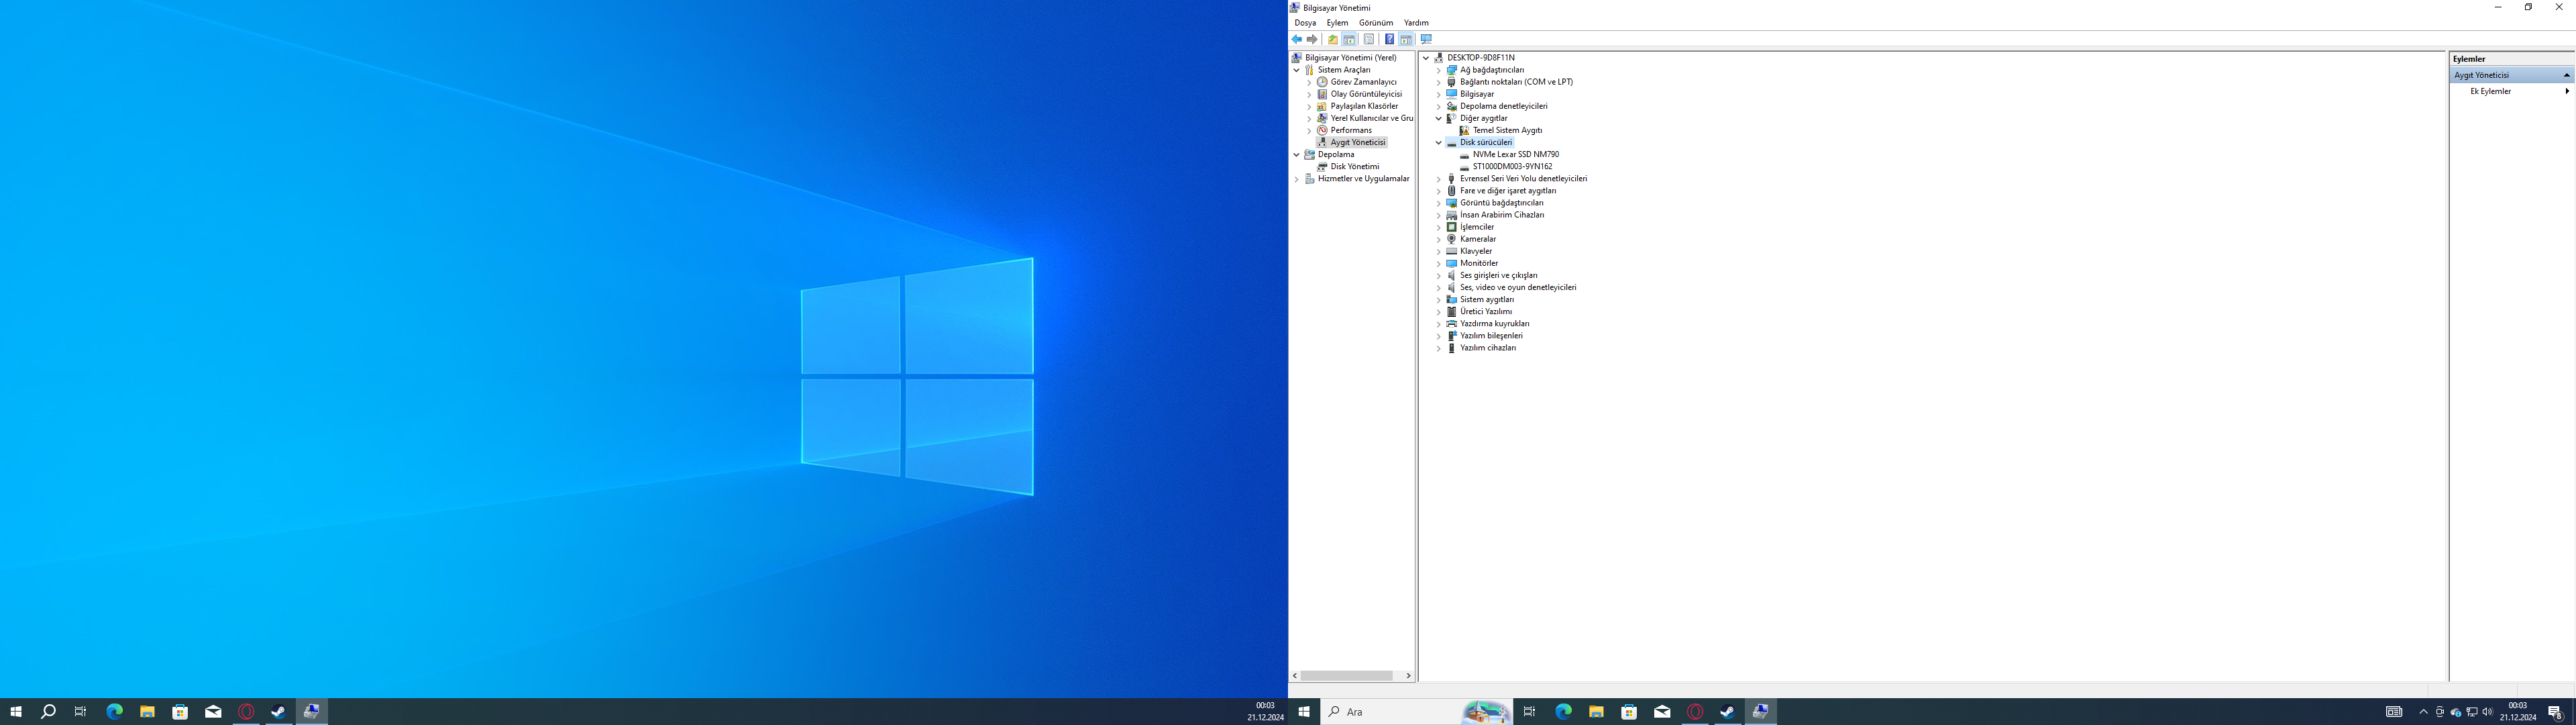Select Depolama denetleyicileri category

(1503, 106)
